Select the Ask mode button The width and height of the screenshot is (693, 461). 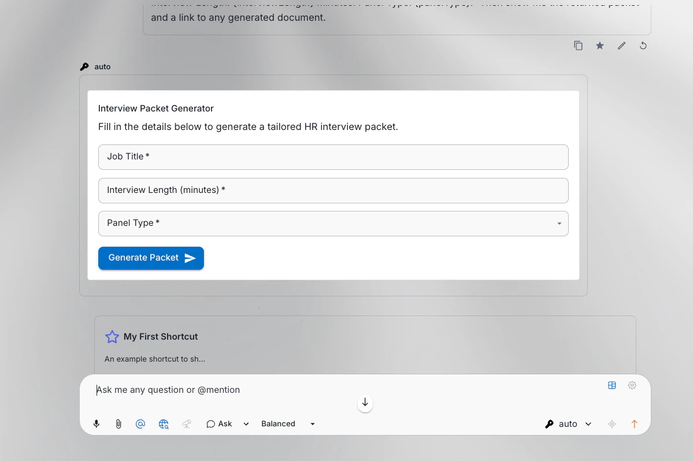click(219, 424)
